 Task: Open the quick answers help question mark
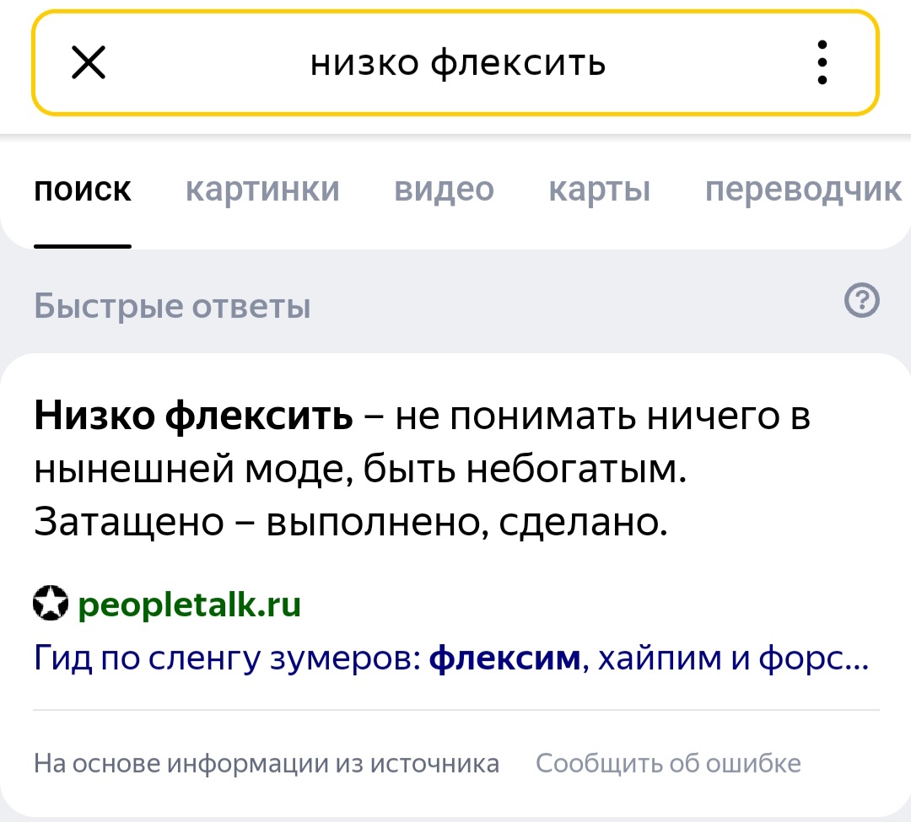[x=861, y=300]
